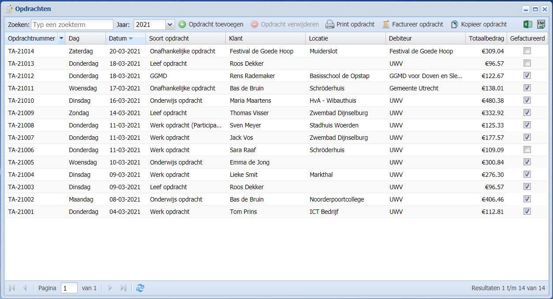Screen dimensions: 553x299
Task: Tick Gefactureerd checkbox for TA-21014
Action: point(527,51)
